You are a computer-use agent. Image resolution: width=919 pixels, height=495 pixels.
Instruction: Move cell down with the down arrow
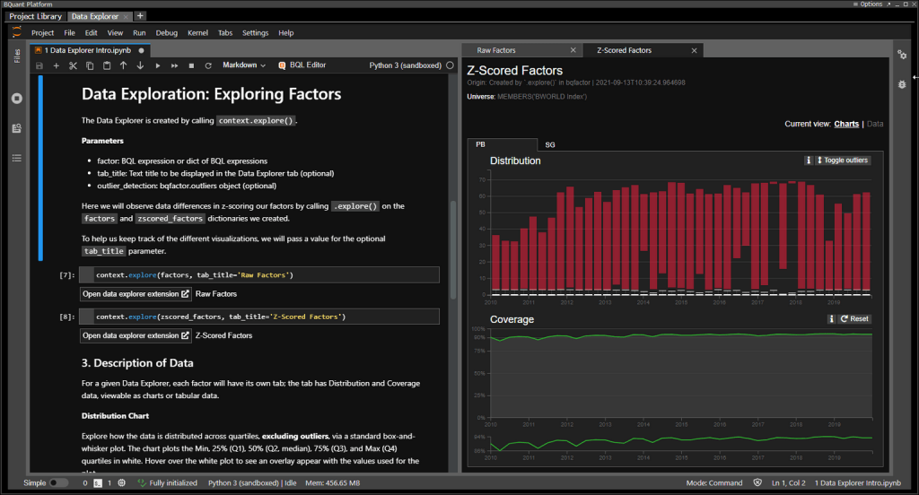[140, 65]
